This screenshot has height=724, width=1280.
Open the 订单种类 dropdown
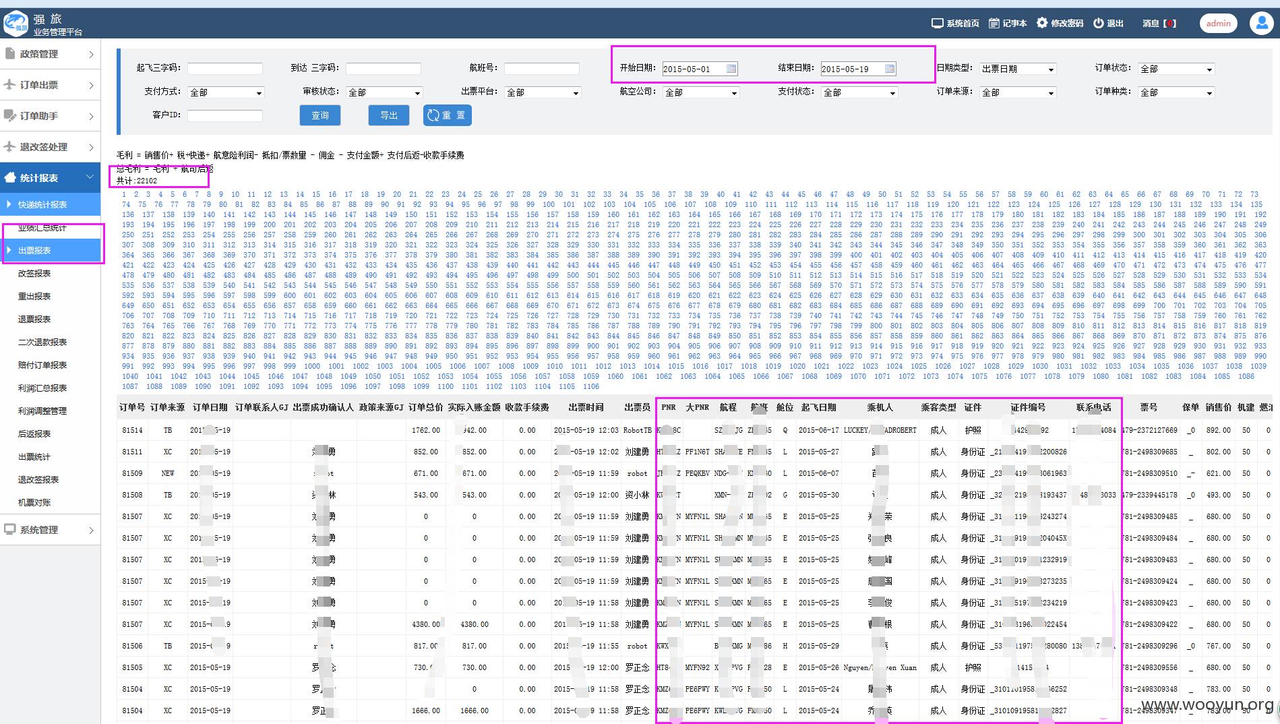1176,92
